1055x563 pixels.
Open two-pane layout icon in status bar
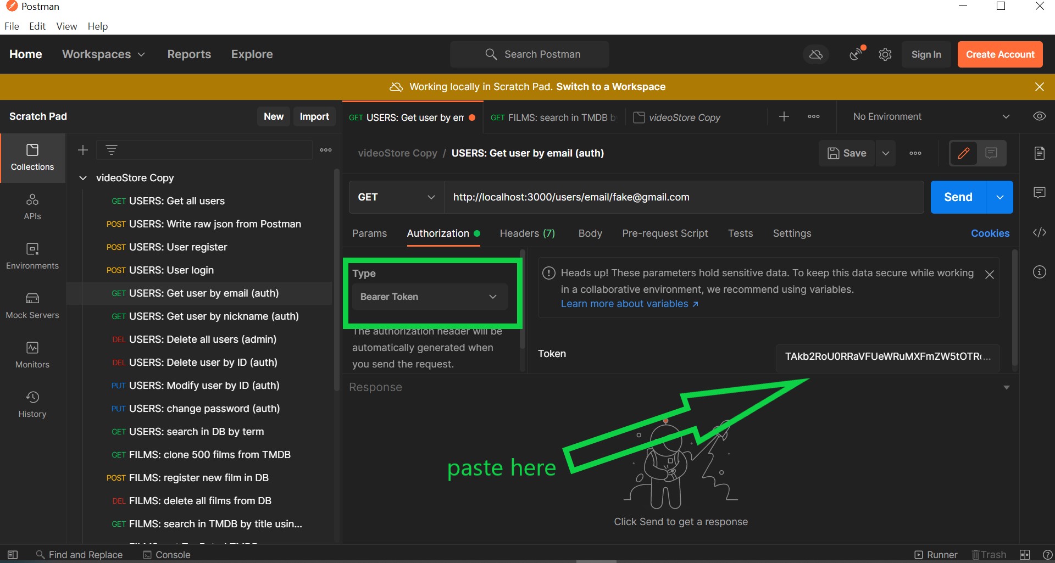(x=1025, y=555)
